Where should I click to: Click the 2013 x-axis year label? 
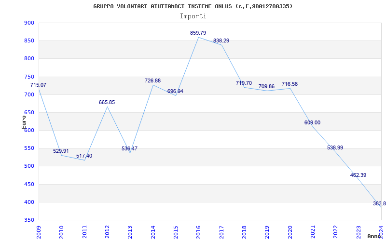(x=130, y=232)
